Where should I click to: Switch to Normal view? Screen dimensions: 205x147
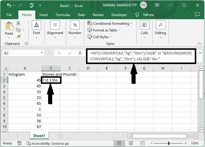119,143
